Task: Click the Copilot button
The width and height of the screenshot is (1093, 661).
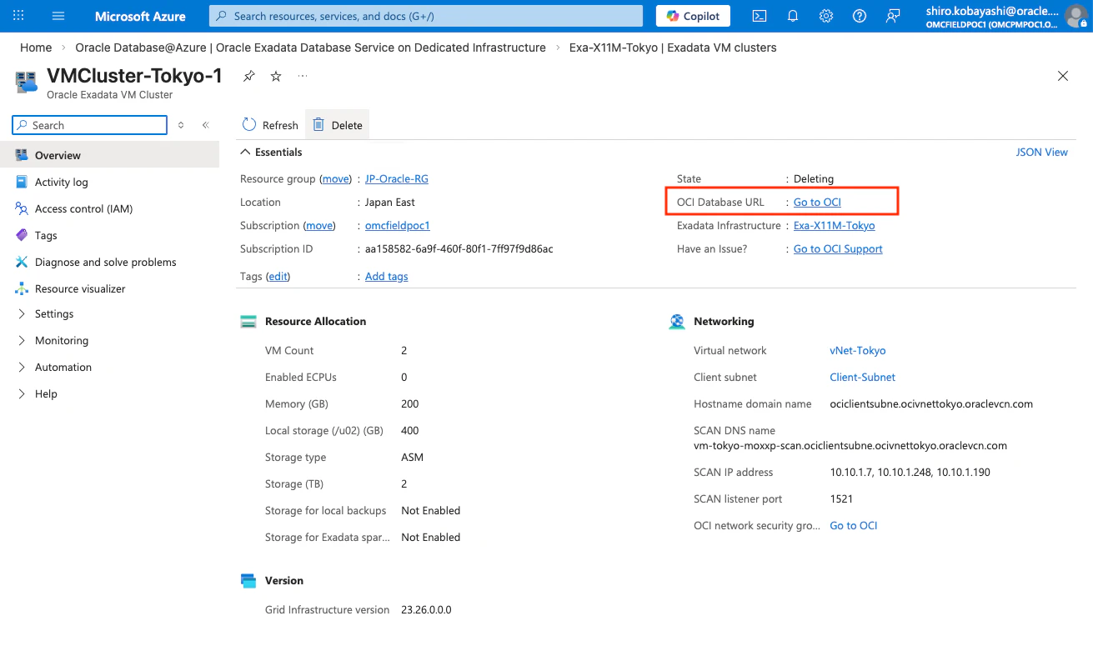Action: pos(694,16)
